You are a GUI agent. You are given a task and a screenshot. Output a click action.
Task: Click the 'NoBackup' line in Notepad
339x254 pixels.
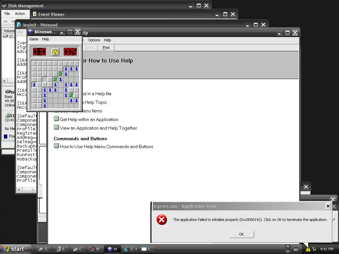tap(27, 159)
